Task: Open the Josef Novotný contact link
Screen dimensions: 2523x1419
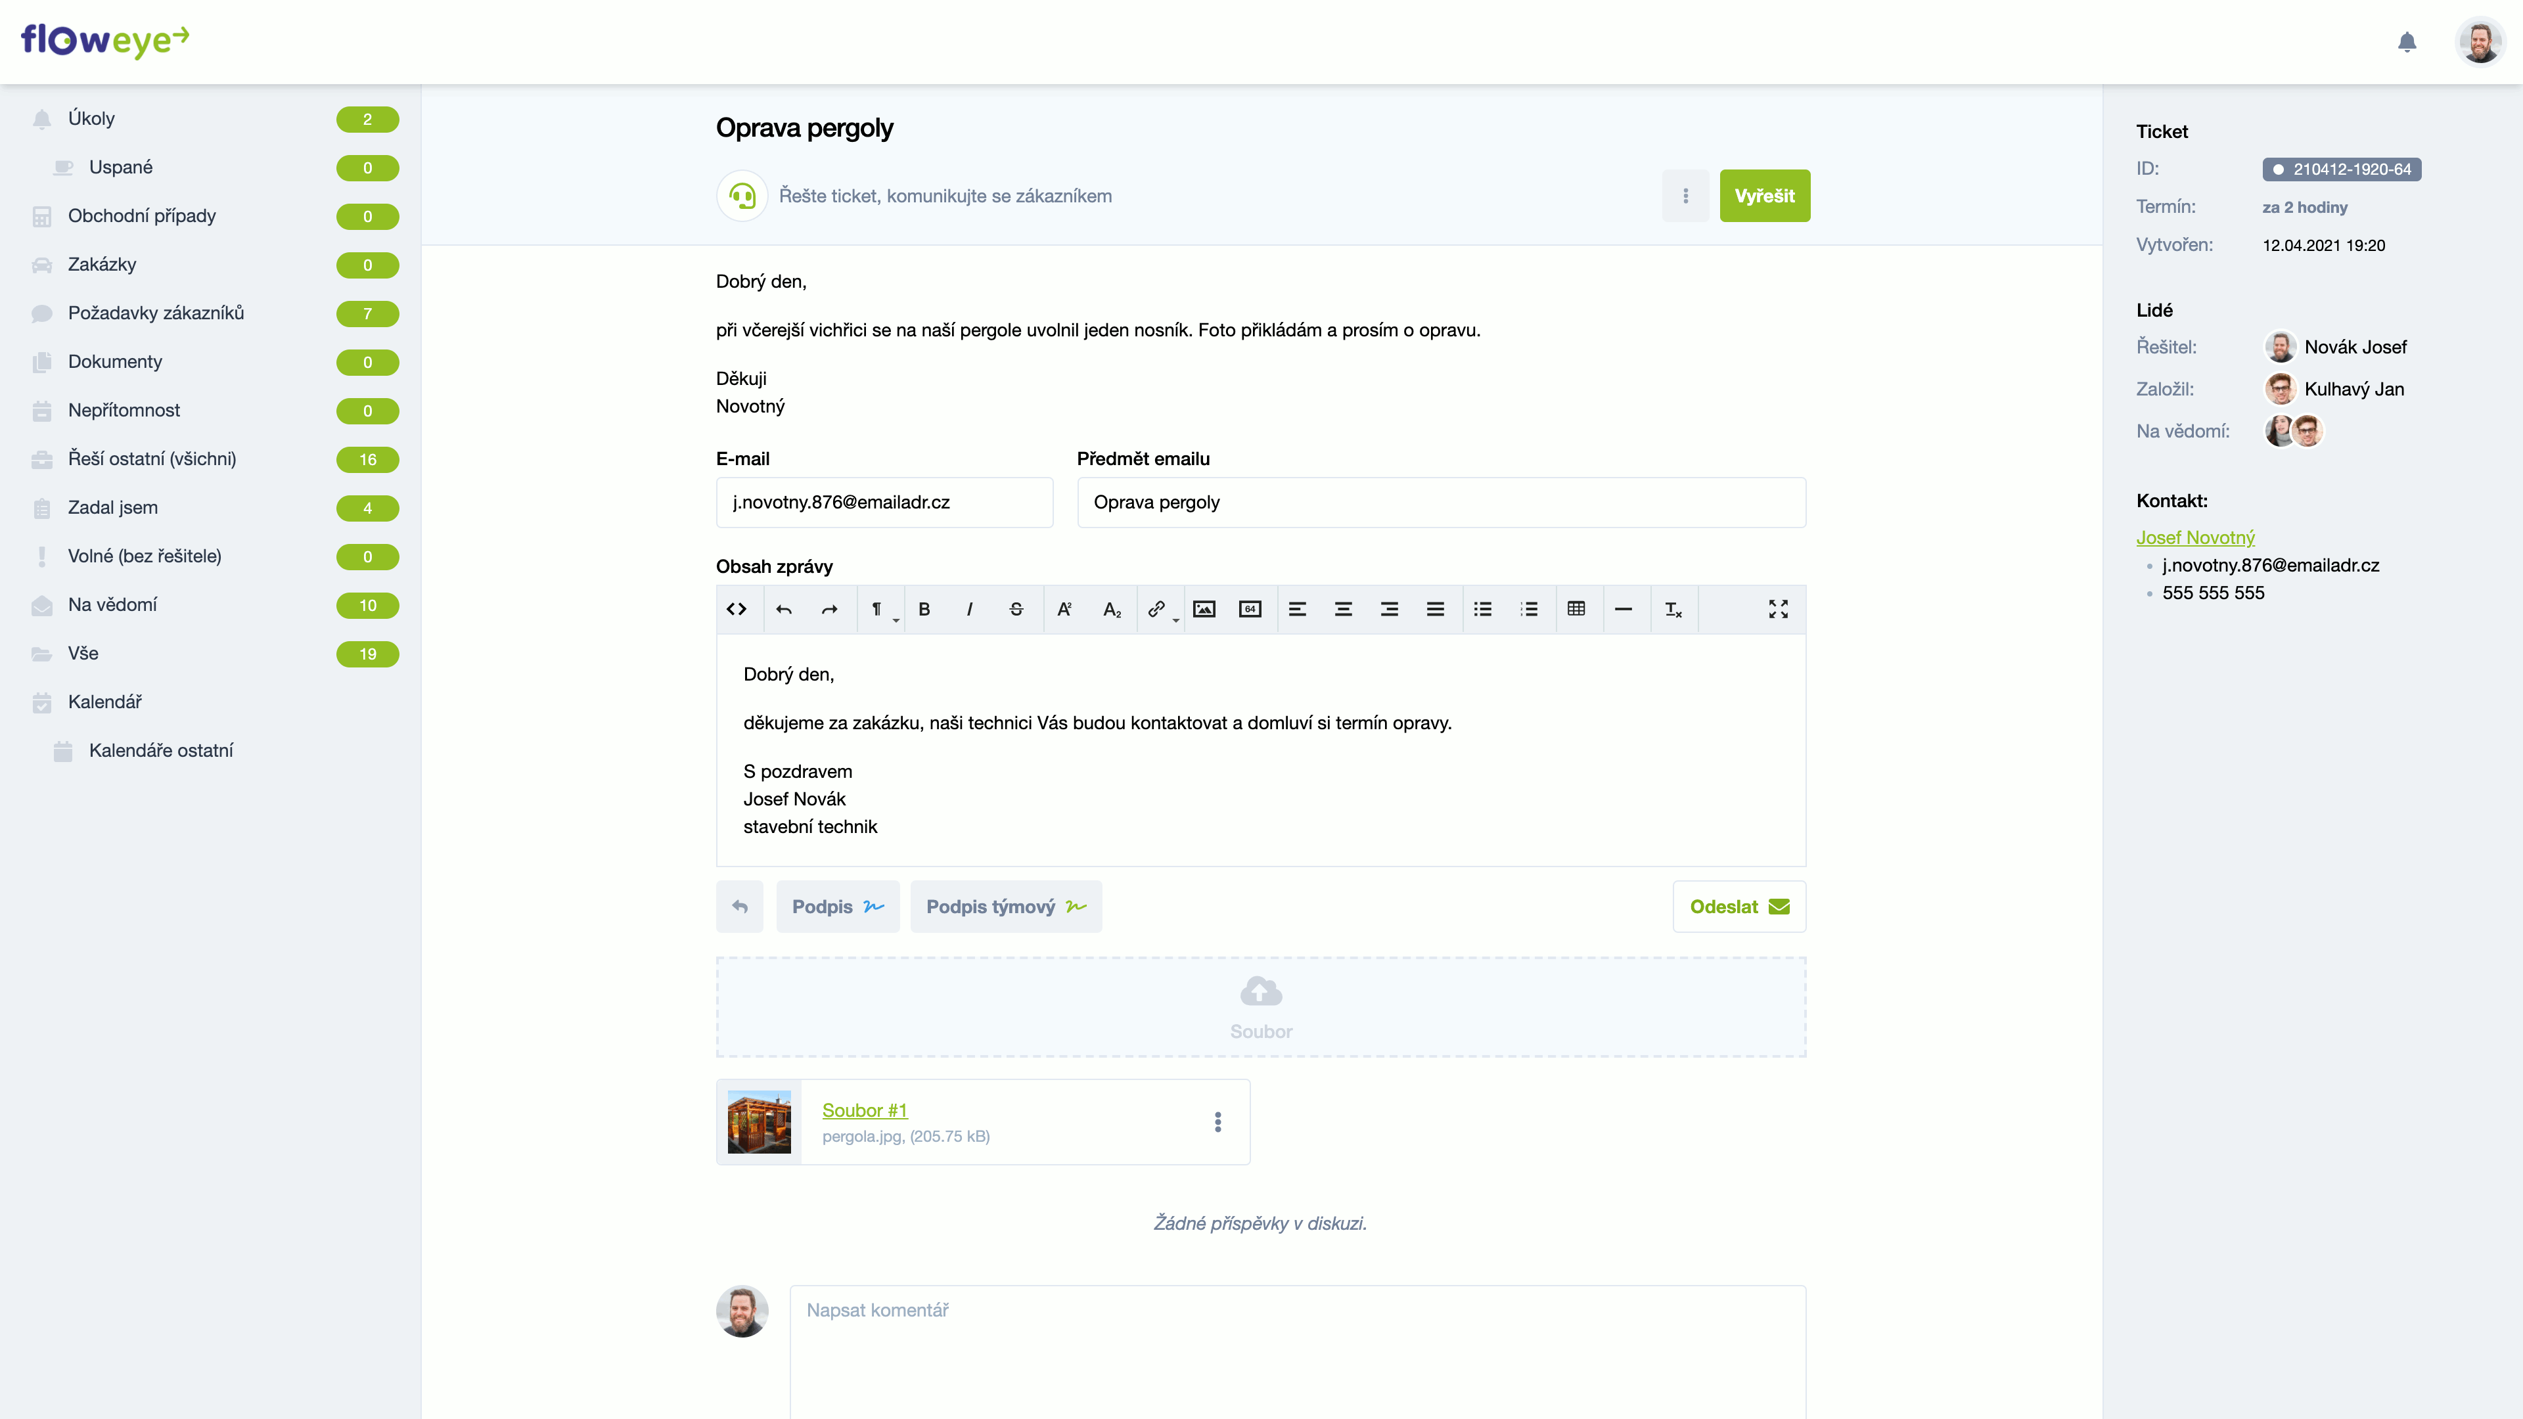Action: pos(2195,537)
